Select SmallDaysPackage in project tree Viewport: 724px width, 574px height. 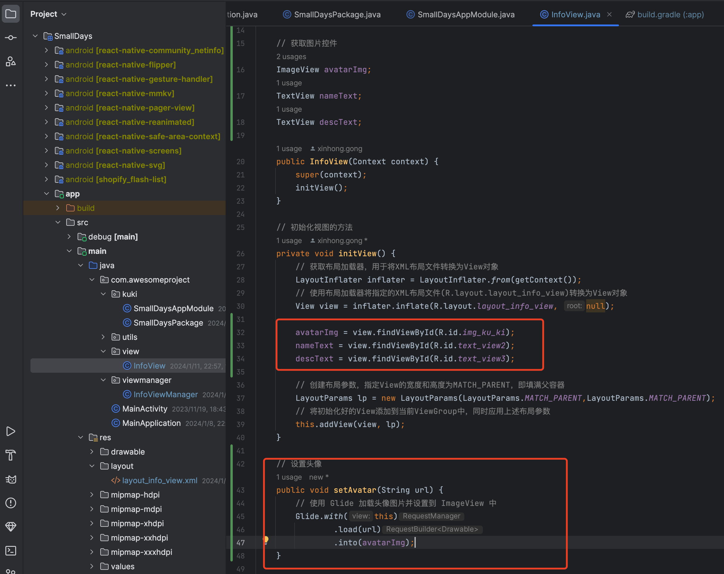coord(168,323)
